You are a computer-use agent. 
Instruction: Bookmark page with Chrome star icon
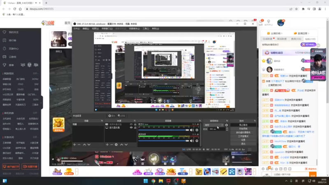pyautogui.click(x=297, y=9)
